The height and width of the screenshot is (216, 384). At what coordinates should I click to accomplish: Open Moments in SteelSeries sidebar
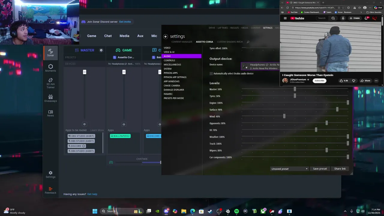pyautogui.click(x=50, y=68)
